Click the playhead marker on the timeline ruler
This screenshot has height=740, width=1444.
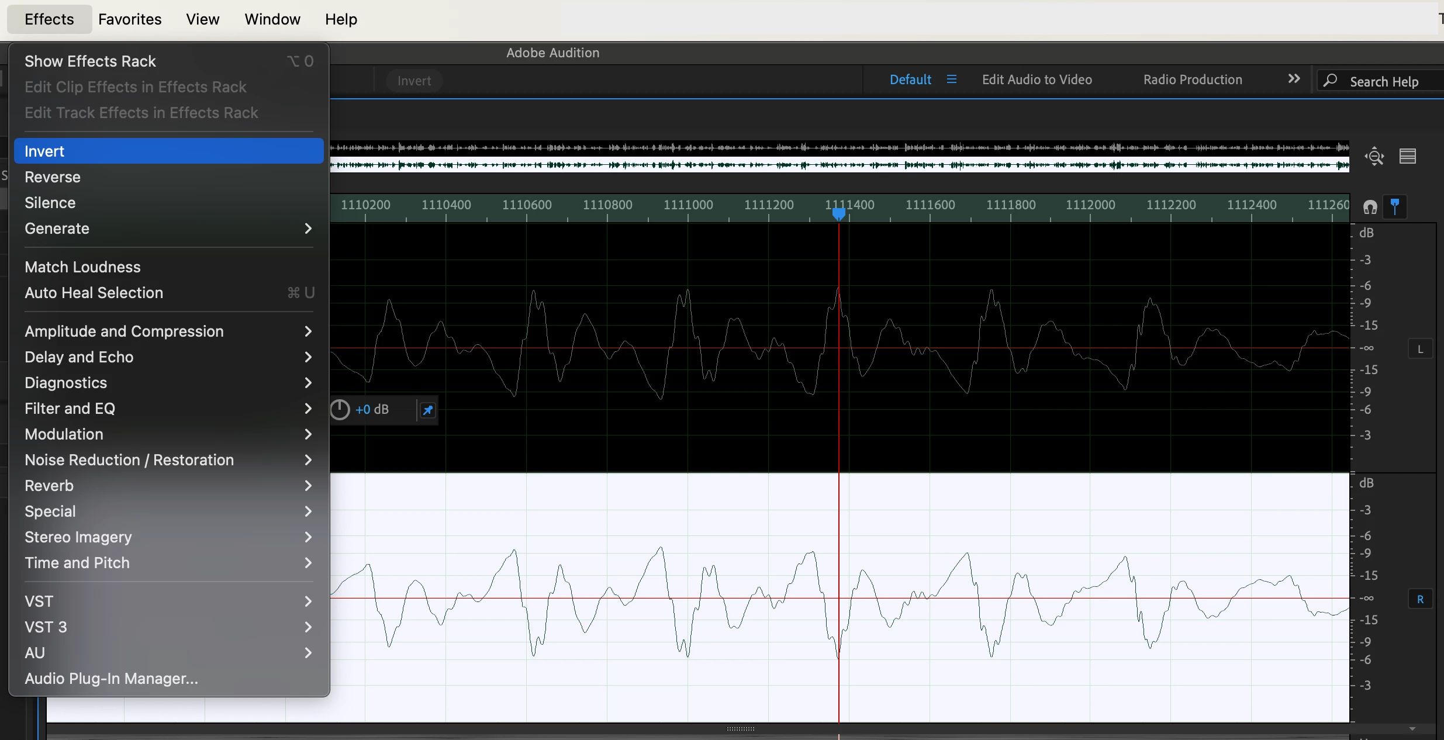[838, 214]
